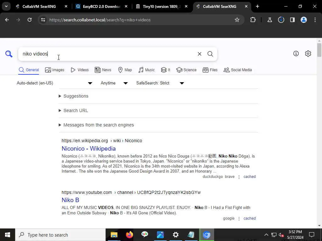This screenshot has height=241, width=322.
Task: Click the en.wikipedia.org result URL
Action: click(102, 141)
